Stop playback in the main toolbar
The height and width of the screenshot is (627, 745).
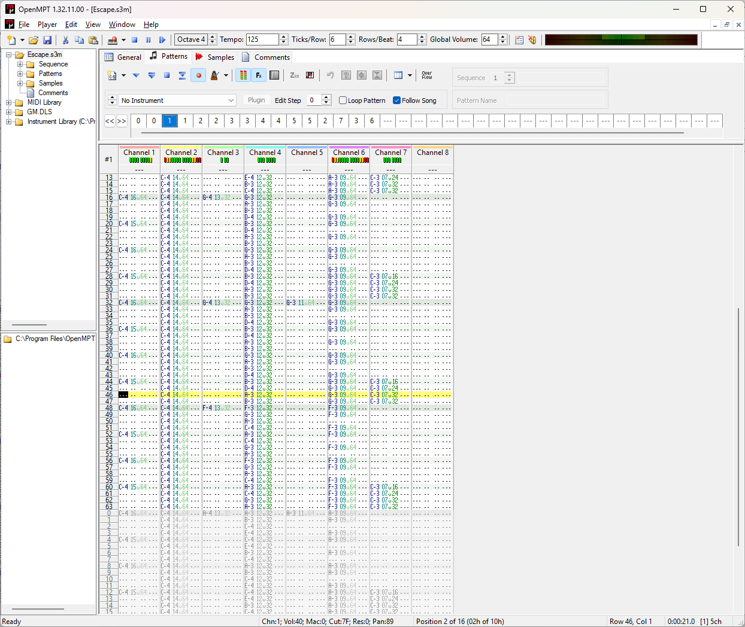135,40
